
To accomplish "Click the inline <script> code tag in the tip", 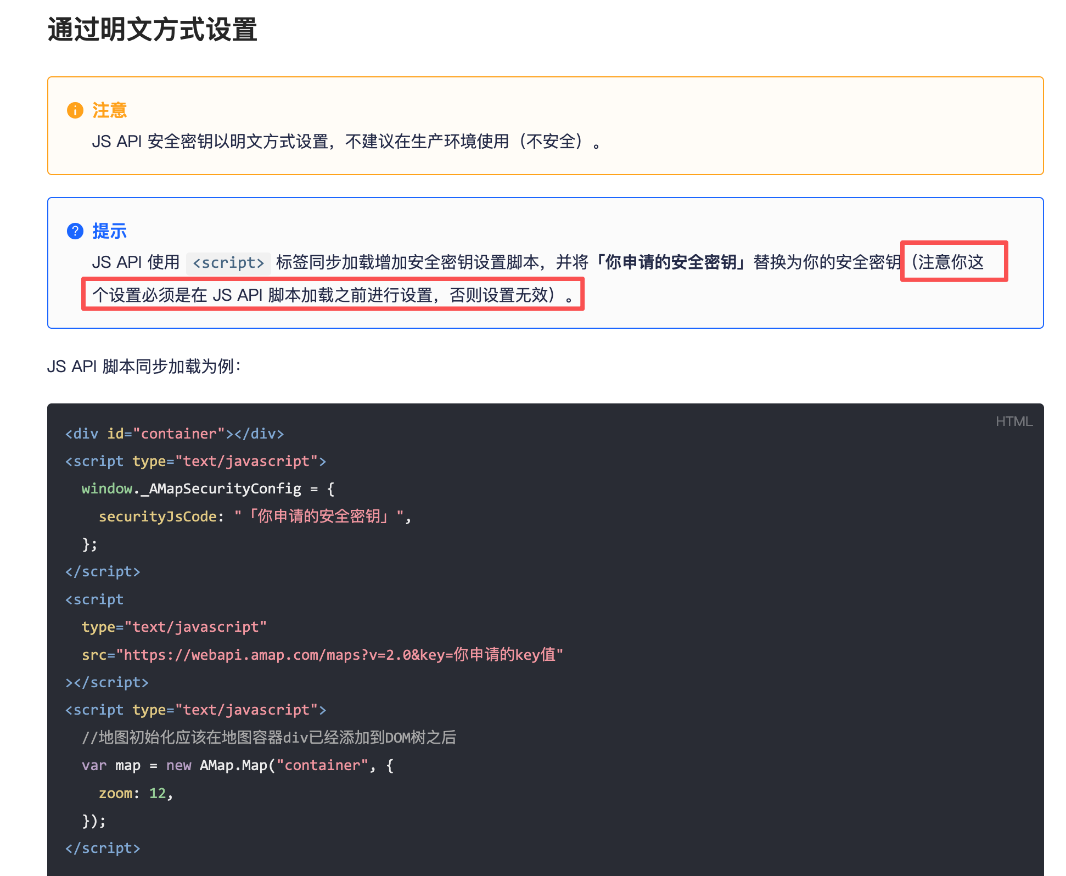I will click(228, 263).
